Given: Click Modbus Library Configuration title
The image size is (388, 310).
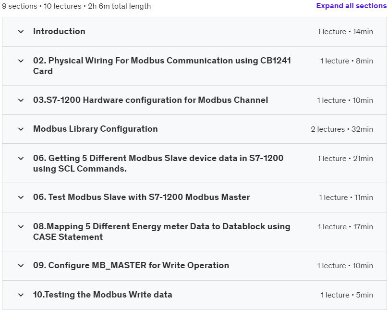Looking at the screenshot, I should [x=95, y=129].
